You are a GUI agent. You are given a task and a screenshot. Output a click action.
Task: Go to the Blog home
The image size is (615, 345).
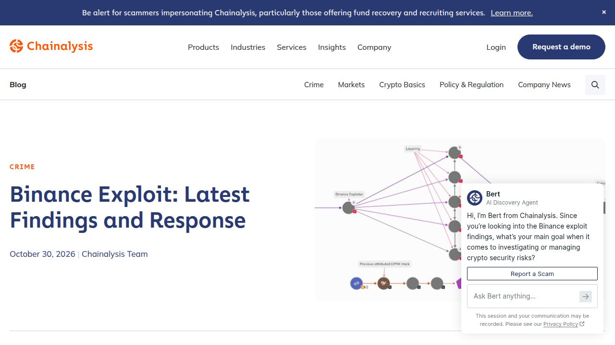[x=18, y=85]
